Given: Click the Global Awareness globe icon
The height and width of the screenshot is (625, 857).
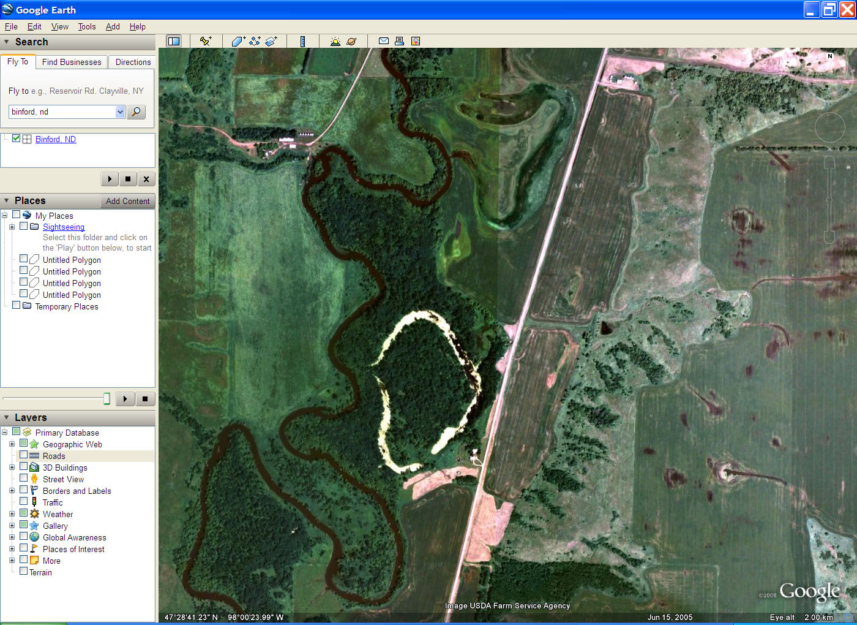Looking at the screenshot, I should tap(34, 537).
